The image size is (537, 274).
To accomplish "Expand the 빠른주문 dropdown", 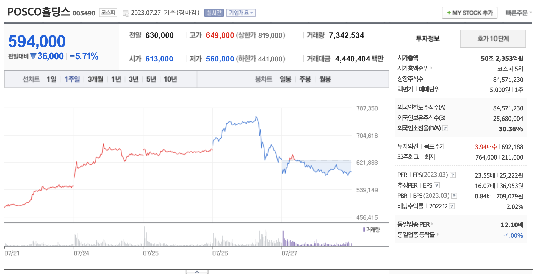I will [519, 13].
